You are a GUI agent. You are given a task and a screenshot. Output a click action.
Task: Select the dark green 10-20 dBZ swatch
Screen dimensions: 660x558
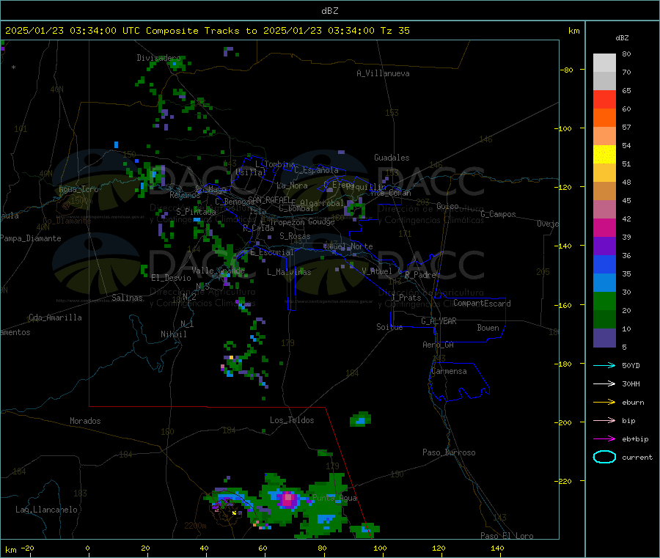point(604,320)
